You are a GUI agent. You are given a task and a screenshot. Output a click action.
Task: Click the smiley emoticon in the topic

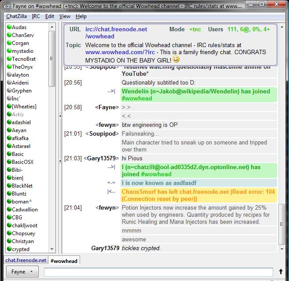tap(176, 59)
